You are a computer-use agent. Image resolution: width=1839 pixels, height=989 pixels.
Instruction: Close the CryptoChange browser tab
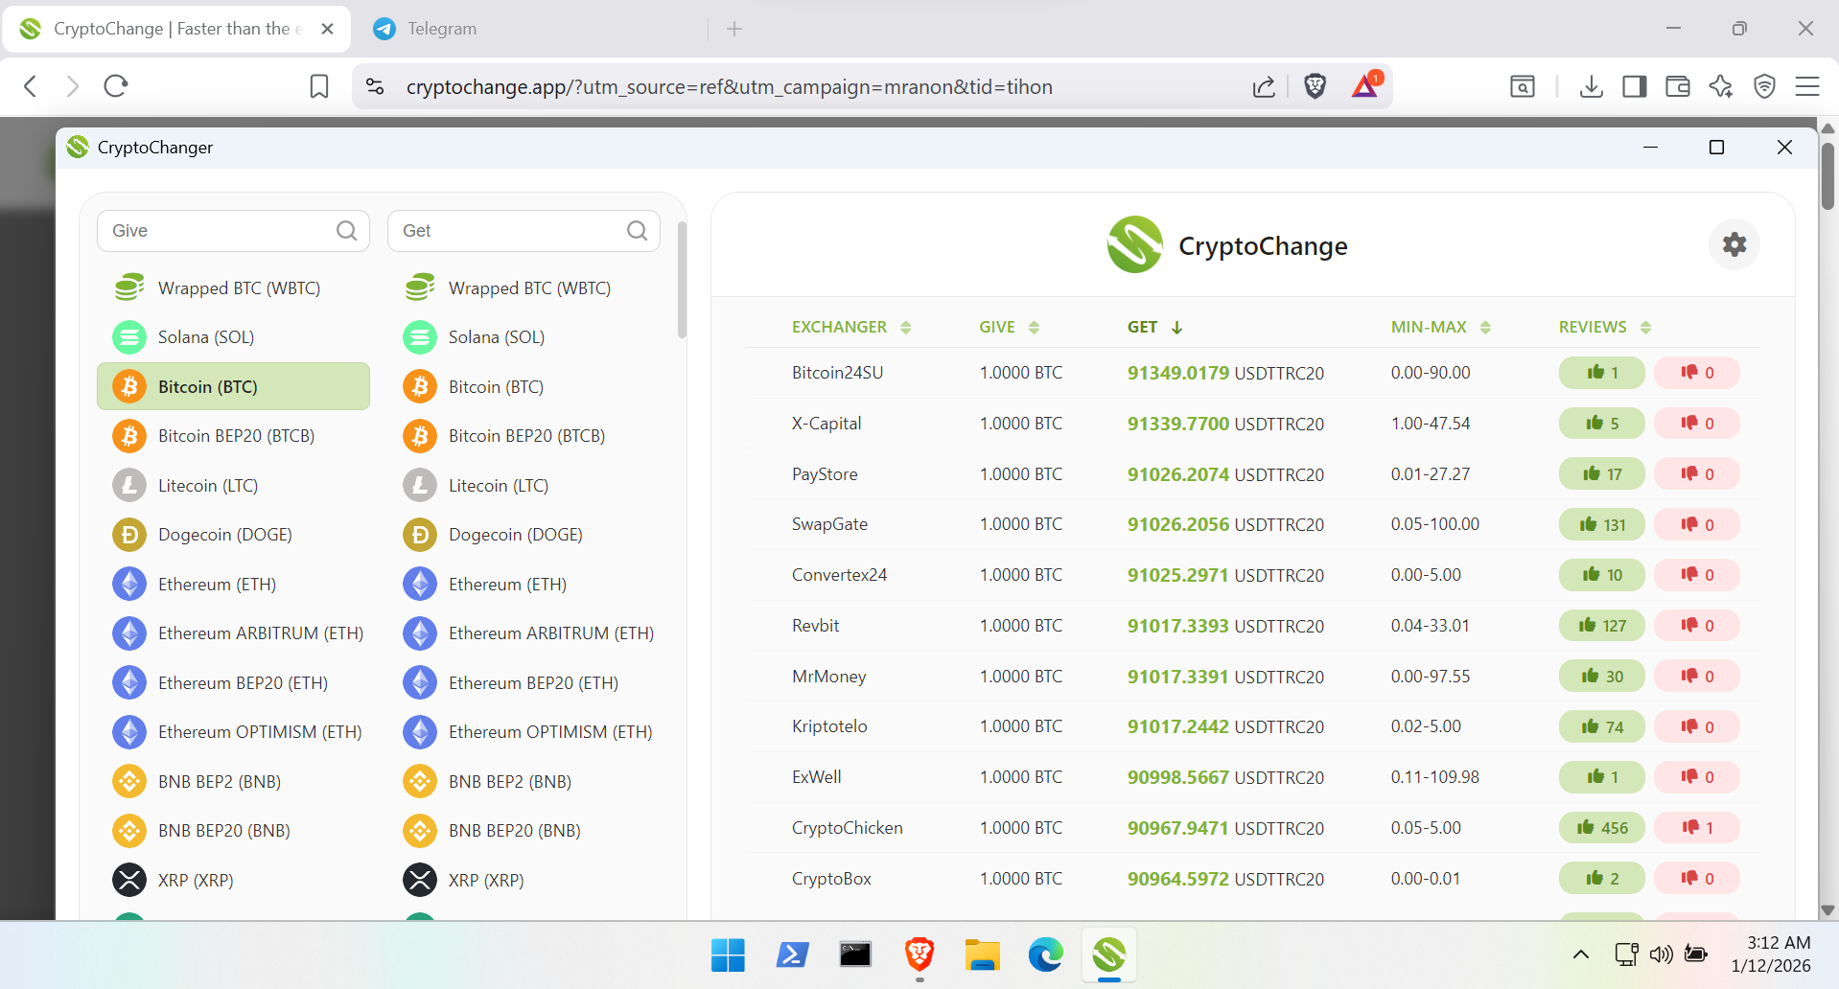[x=327, y=29]
